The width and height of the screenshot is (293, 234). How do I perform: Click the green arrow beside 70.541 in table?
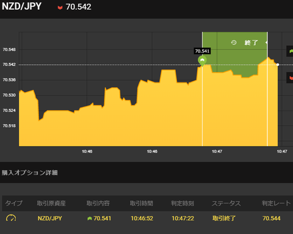coord(90,219)
